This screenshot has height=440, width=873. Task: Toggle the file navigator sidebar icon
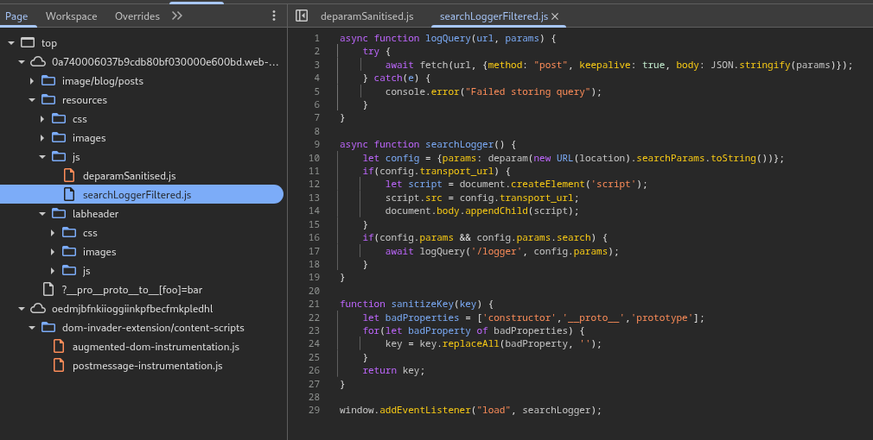pos(302,16)
